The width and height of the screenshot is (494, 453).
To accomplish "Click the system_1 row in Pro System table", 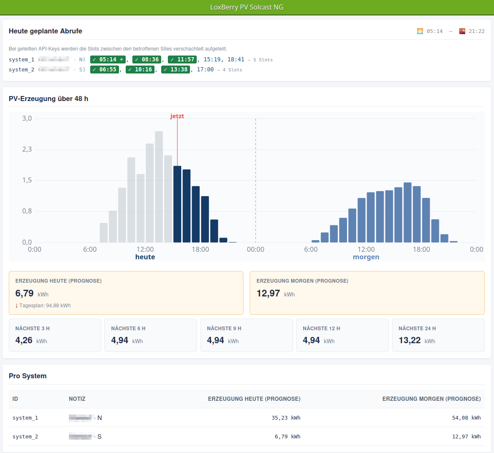I will pyautogui.click(x=247, y=418).
